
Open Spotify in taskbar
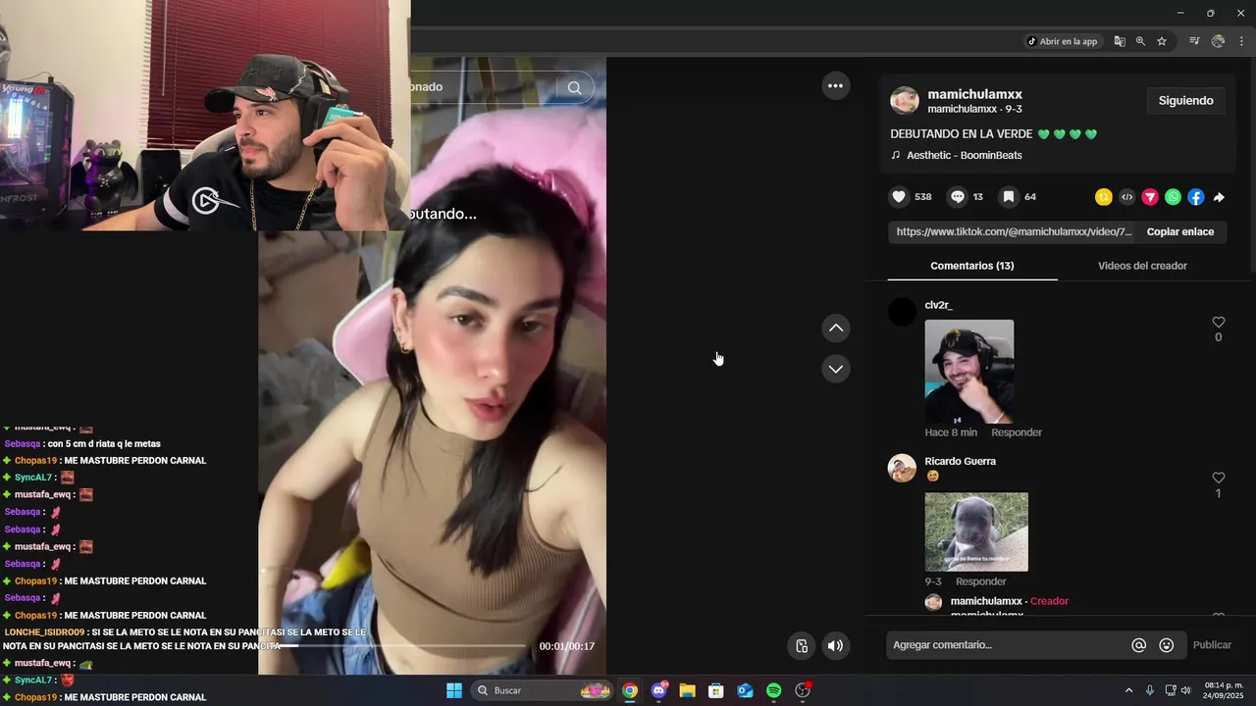(773, 690)
